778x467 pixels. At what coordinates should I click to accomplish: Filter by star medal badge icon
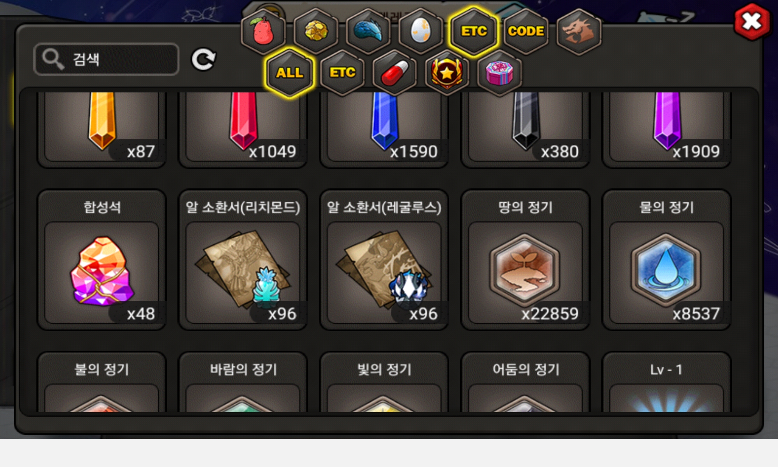447,73
